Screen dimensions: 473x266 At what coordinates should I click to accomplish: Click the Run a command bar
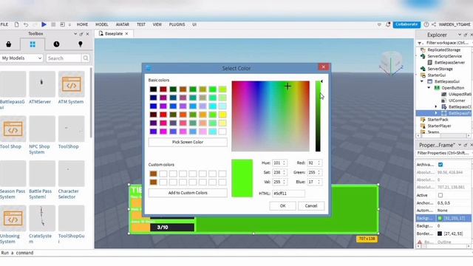point(236,253)
